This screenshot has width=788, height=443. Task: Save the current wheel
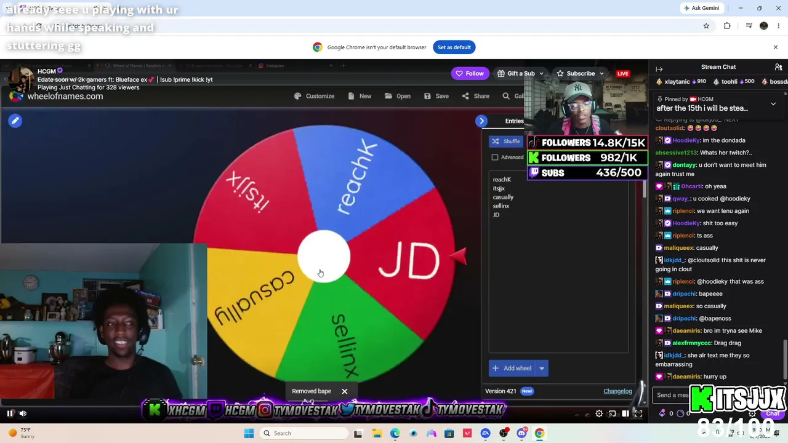[x=436, y=96]
